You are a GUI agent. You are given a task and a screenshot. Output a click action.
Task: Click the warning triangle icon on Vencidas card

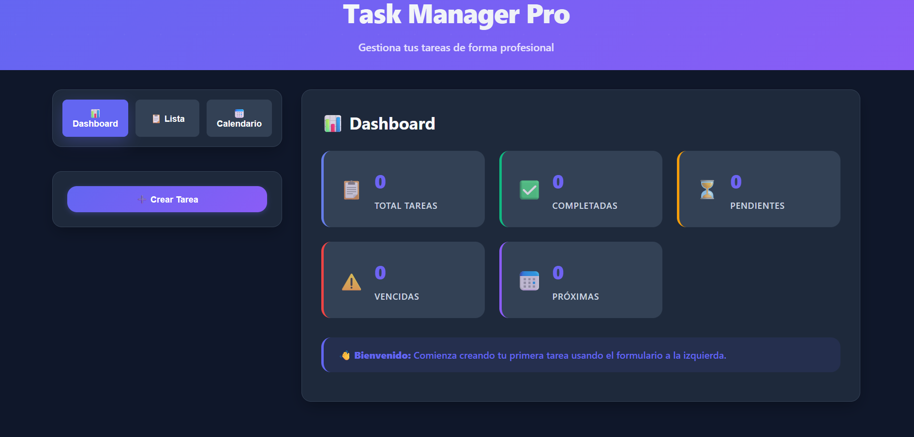click(351, 281)
